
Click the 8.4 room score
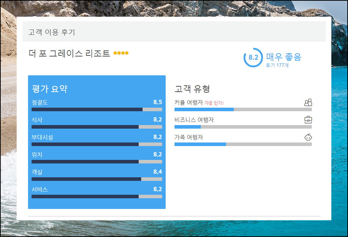click(158, 172)
